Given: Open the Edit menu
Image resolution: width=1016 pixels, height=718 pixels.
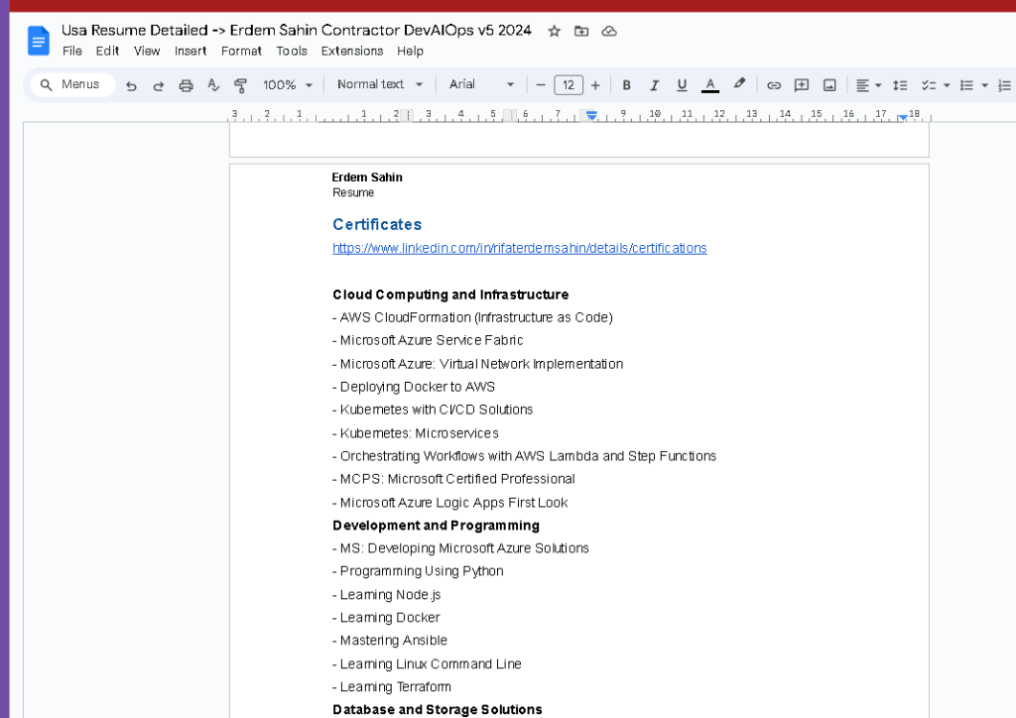Looking at the screenshot, I should pos(107,51).
